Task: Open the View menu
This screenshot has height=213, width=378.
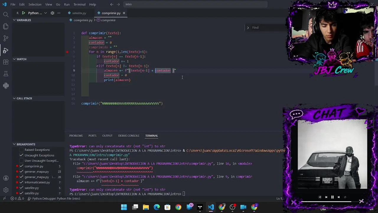Action: pyautogui.click(x=49, y=4)
